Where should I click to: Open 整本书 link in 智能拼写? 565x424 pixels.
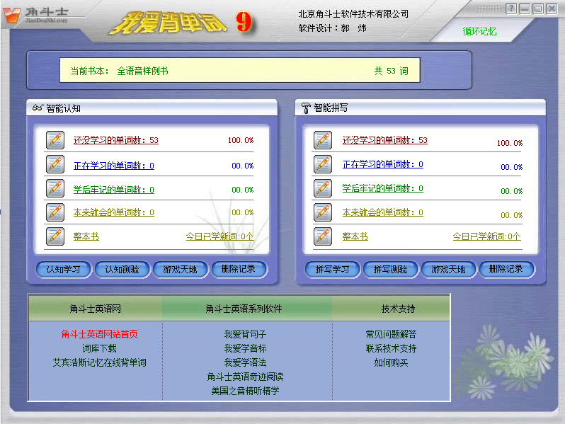pyautogui.click(x=355, y=236)
